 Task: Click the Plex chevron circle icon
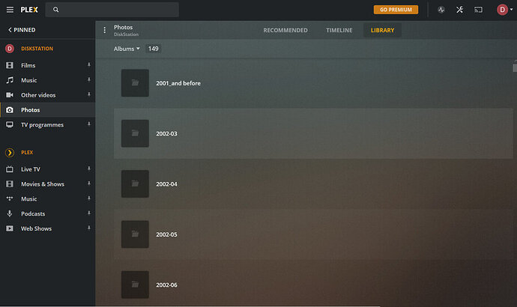tap(10, 153)
